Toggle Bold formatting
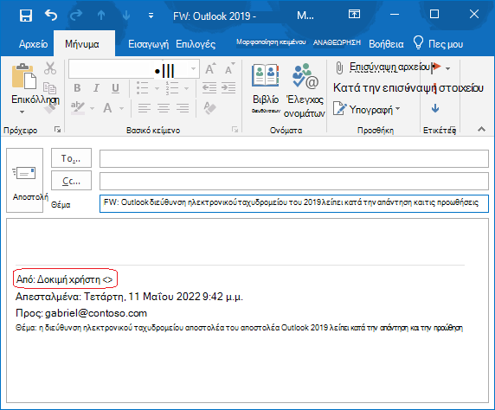 (77, 88)
